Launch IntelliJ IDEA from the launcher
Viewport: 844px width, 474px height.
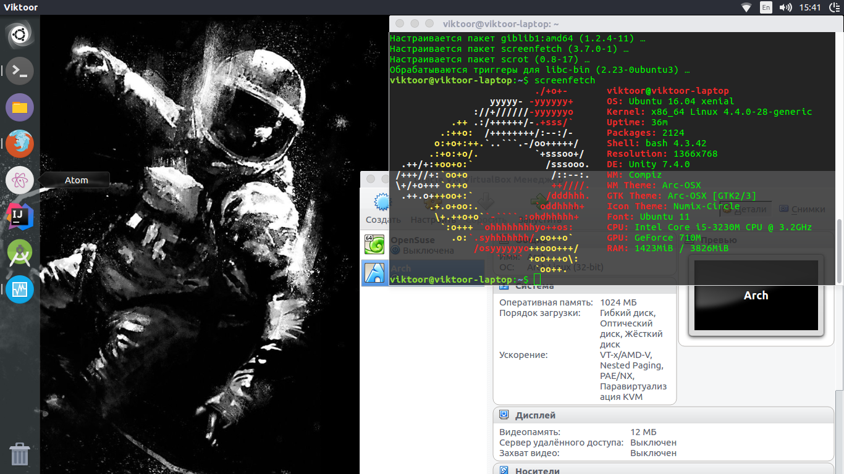pyautogui.click(x=20, y=217)
